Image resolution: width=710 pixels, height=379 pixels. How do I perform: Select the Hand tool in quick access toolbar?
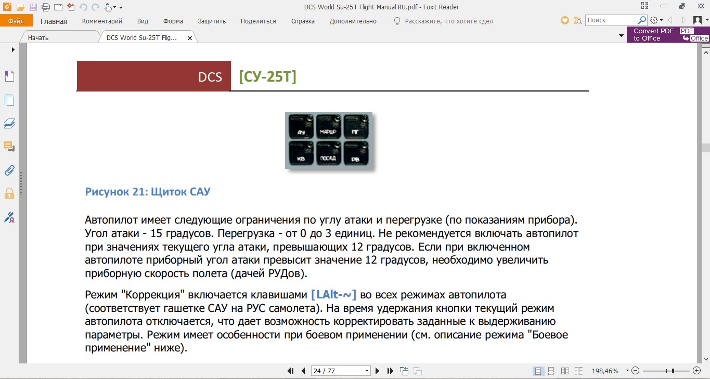point(109,7)
